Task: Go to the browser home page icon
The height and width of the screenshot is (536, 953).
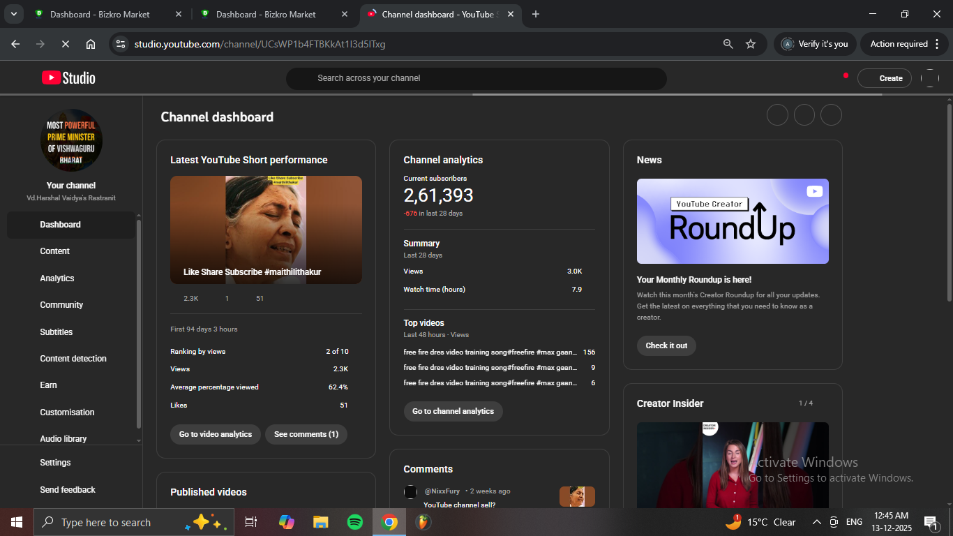Action: point(91,44)
